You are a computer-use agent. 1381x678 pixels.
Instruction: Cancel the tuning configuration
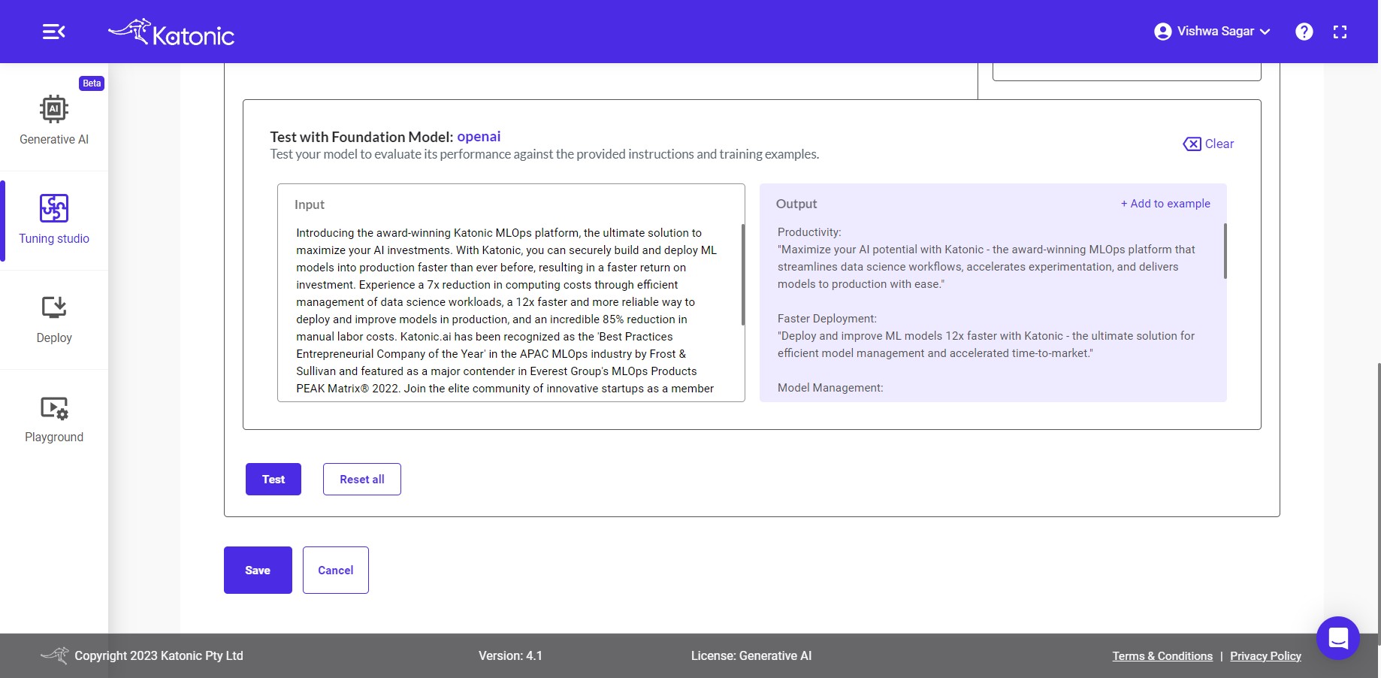[x=336, y=570]
